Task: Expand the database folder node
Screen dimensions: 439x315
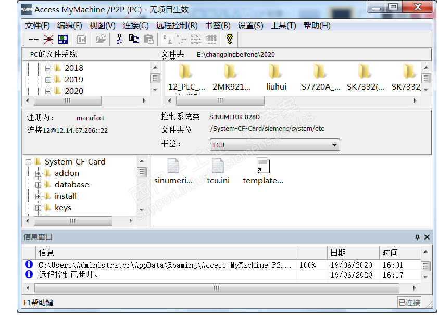Action: 39,185
